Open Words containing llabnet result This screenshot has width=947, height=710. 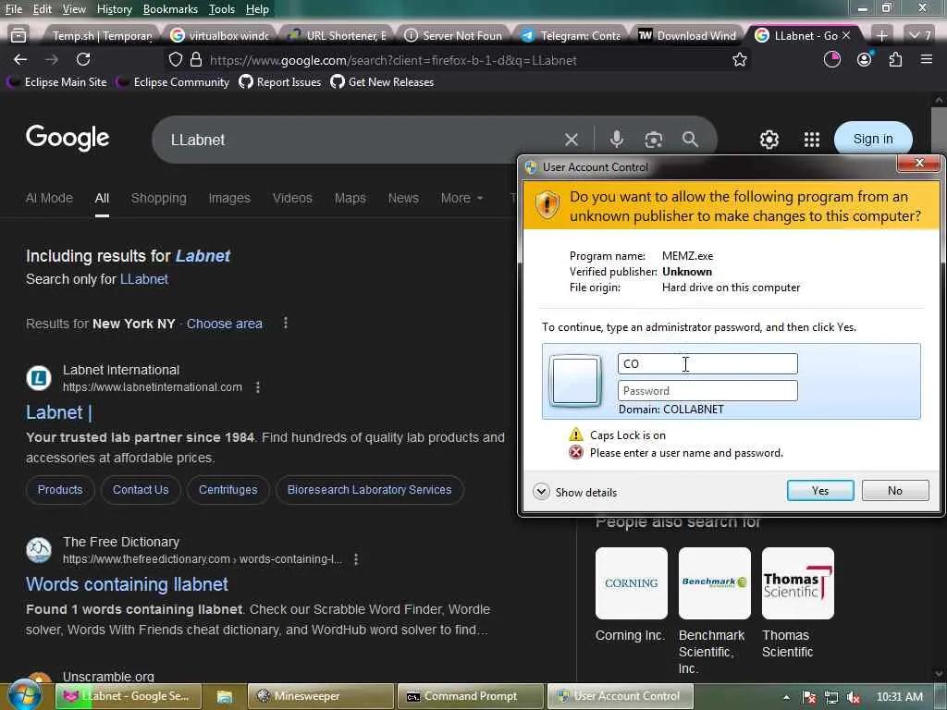(x=127, y=584)
